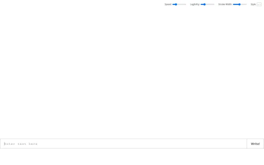Image resolution: width=264 pixels, height=165 pixels.
Task: Click the right end of Stroke Width track
Action: pyautogui.click(x=246, y=4)
